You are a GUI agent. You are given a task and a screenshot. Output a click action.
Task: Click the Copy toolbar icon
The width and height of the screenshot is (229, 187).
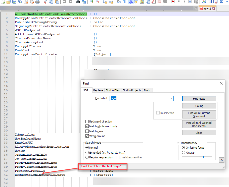point(51,2)
